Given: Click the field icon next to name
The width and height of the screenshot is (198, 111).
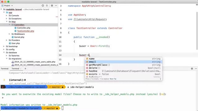Looking at the screenshot, I should 87,59.
